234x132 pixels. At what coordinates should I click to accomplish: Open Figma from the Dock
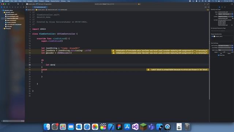tap(119, 127)
